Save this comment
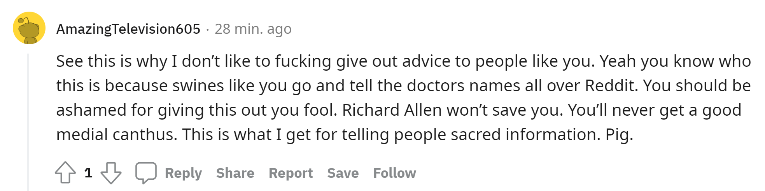 (343, 173)
